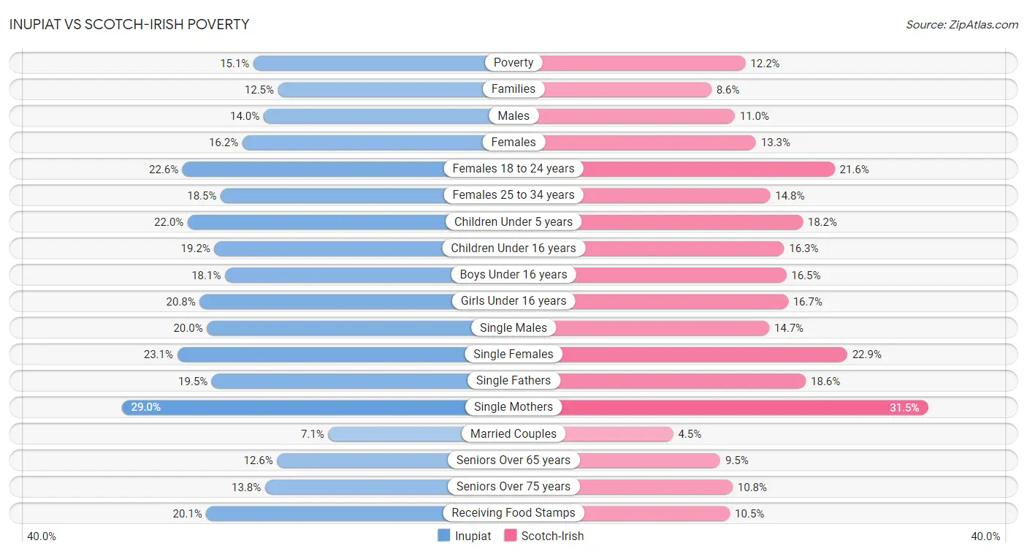The width and height of the screenshot is (1027, 554).
Task: Click the Scotch-Irish 8.6% Families bar
Action: pyautogui.click(x=612, y=89)
